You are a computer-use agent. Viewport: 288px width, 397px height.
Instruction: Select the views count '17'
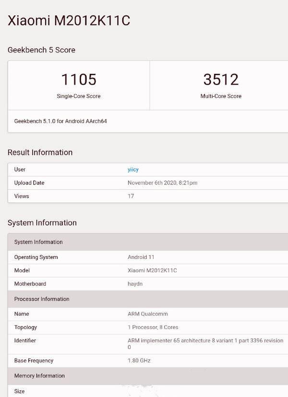click(x=131, y=196)
